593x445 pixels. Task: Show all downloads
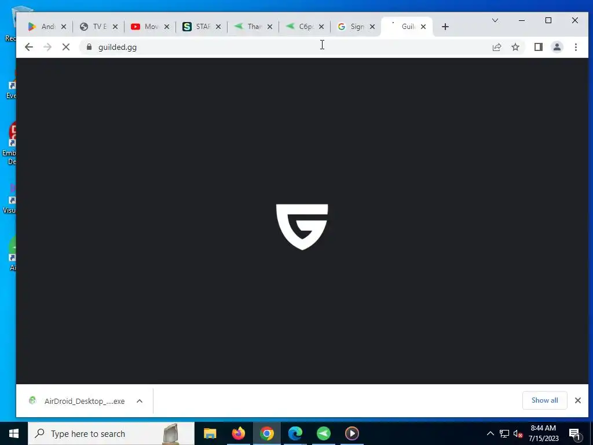(x=544, y=400)
